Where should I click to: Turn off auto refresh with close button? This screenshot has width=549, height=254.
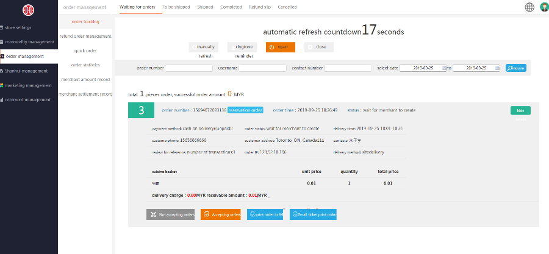tap(318, 47)
